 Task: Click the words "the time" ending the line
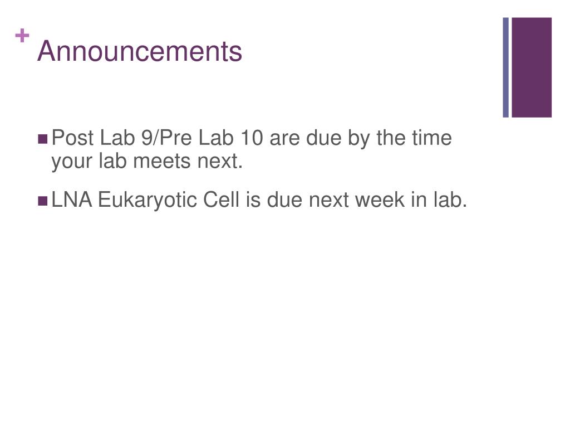[414, 138]
